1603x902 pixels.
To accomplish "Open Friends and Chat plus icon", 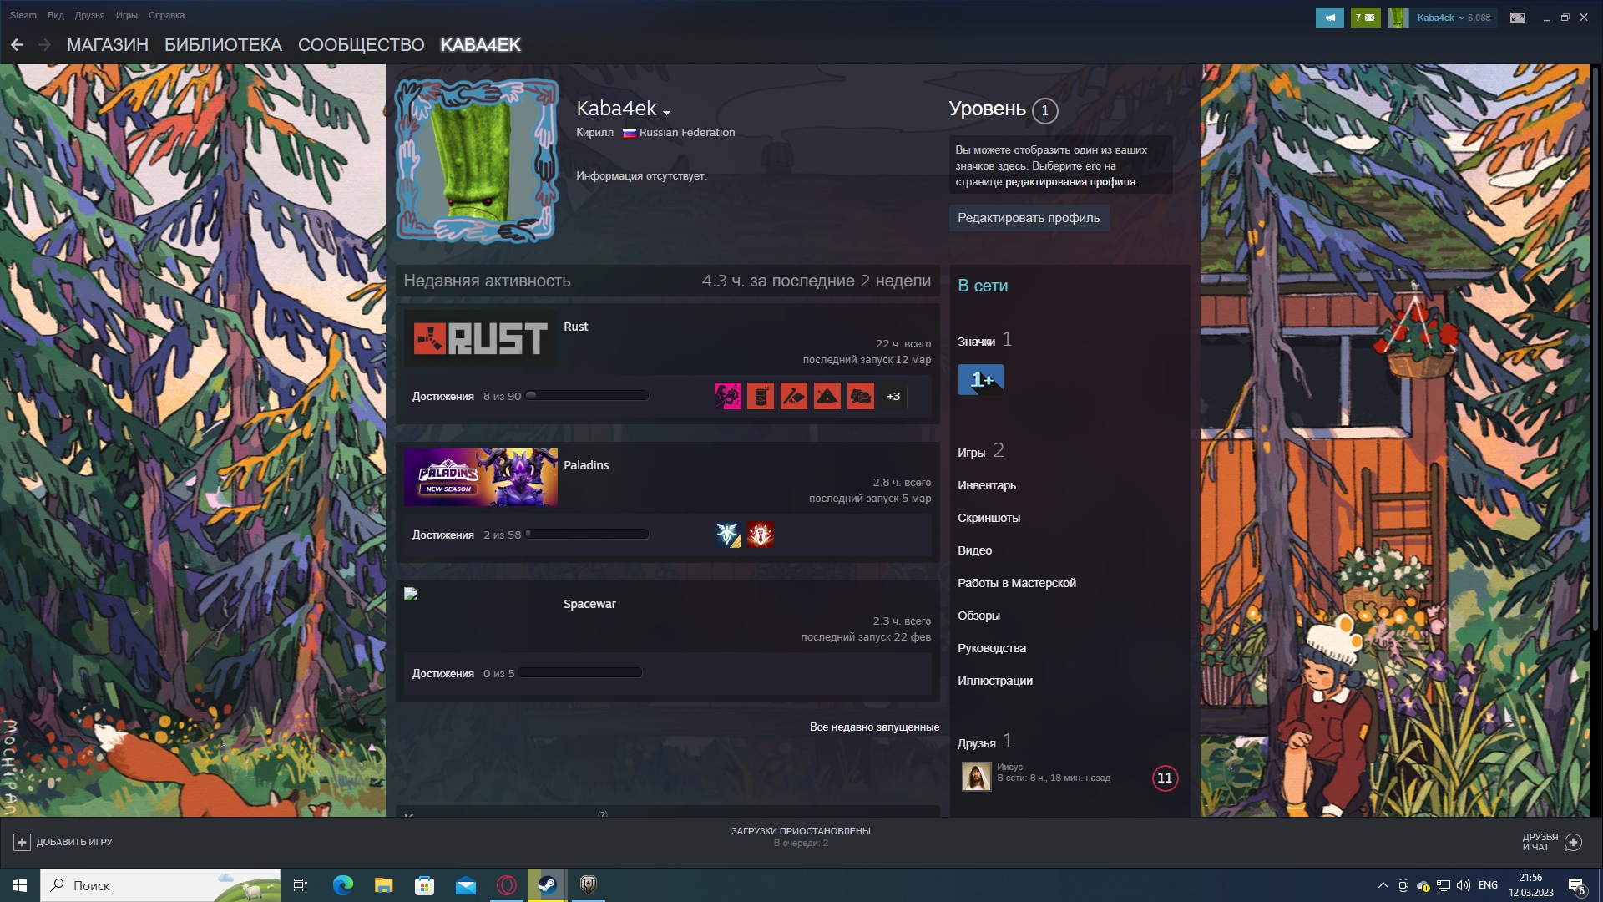I will 1573,842.
